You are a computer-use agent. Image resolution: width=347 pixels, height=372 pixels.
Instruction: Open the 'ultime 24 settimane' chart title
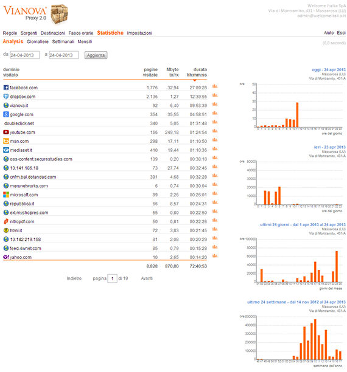click(x=296, y=302)
